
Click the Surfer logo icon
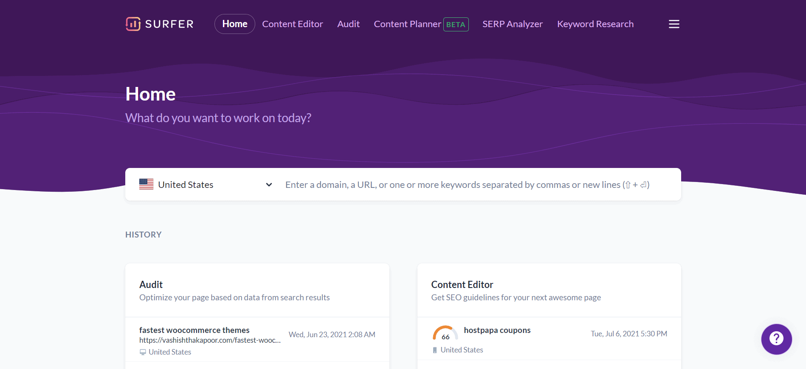tap(133, 24)
